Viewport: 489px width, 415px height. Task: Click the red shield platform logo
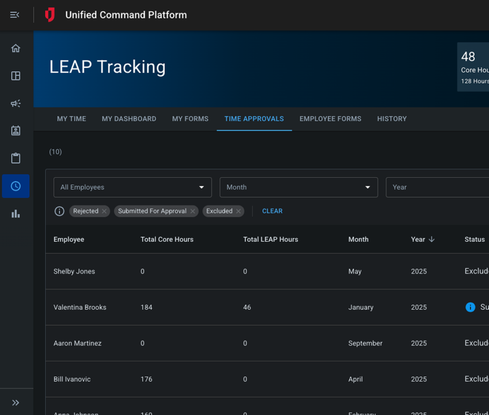[50, 15]
